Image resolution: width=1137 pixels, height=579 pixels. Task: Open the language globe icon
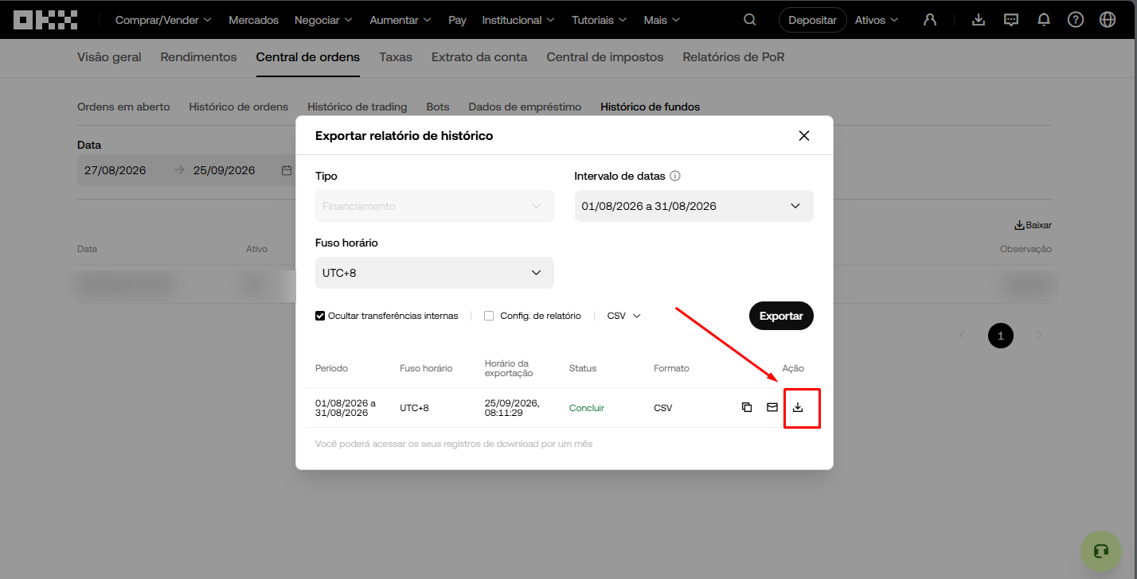coord(1108,20)
